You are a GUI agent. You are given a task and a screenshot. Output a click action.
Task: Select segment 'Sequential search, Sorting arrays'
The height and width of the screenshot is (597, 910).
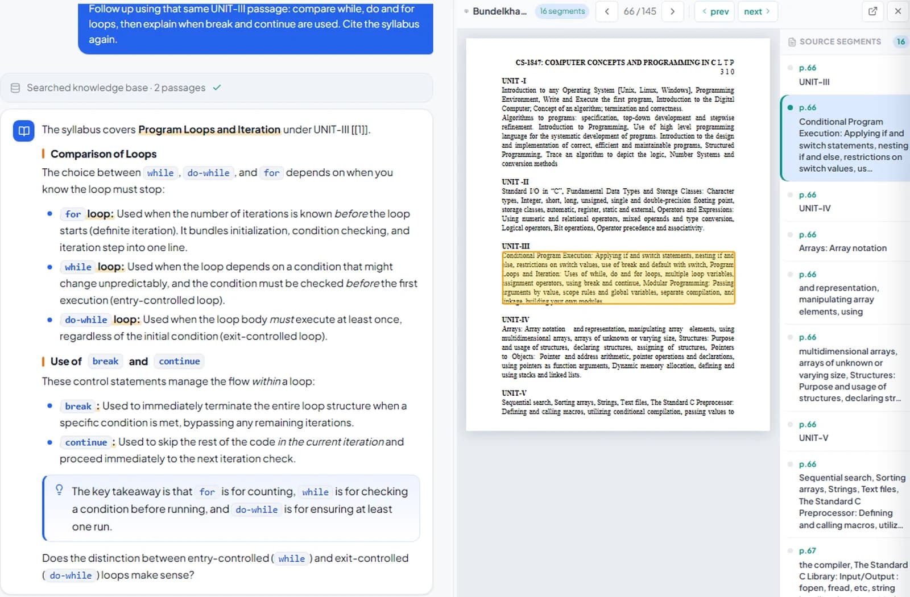coord(845,495)
